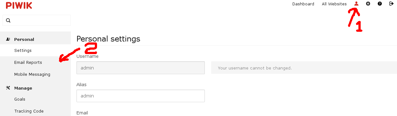Collapse the Personal sidebar section header
Viewport: 397px width, 116px height.
click(35, 39)
